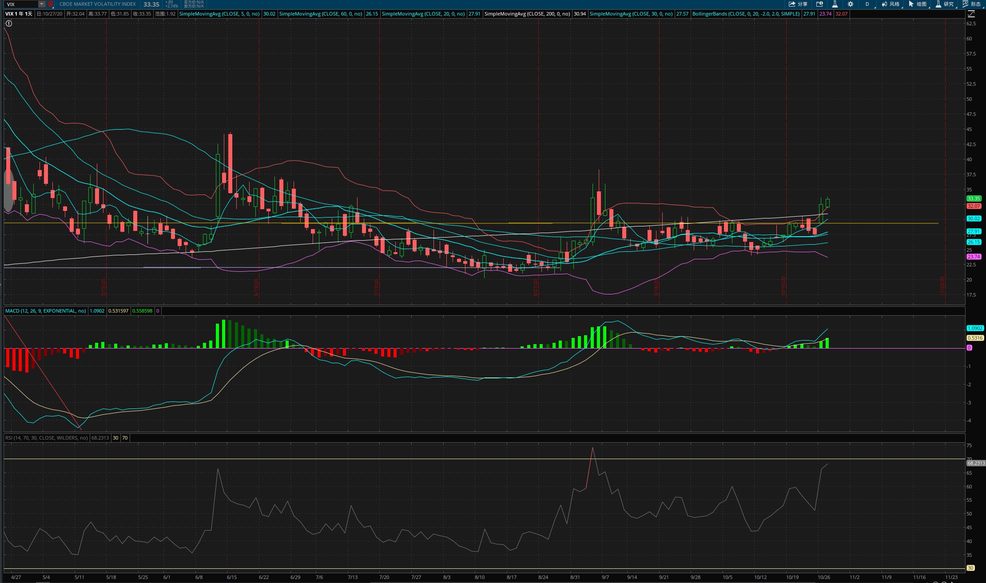This screenshot has width=986, height=583.
Task: Open the Share (分享) menu
Action: click(798, 4)
